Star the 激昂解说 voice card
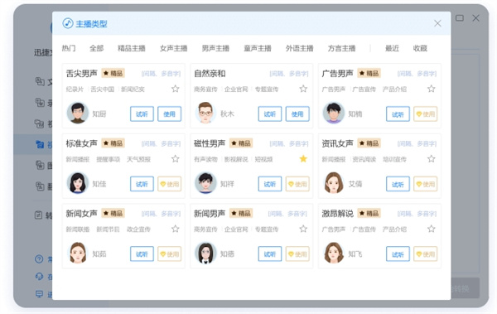Image resolution: width=497 pixels, height=314 pixels. click(431, 229)
